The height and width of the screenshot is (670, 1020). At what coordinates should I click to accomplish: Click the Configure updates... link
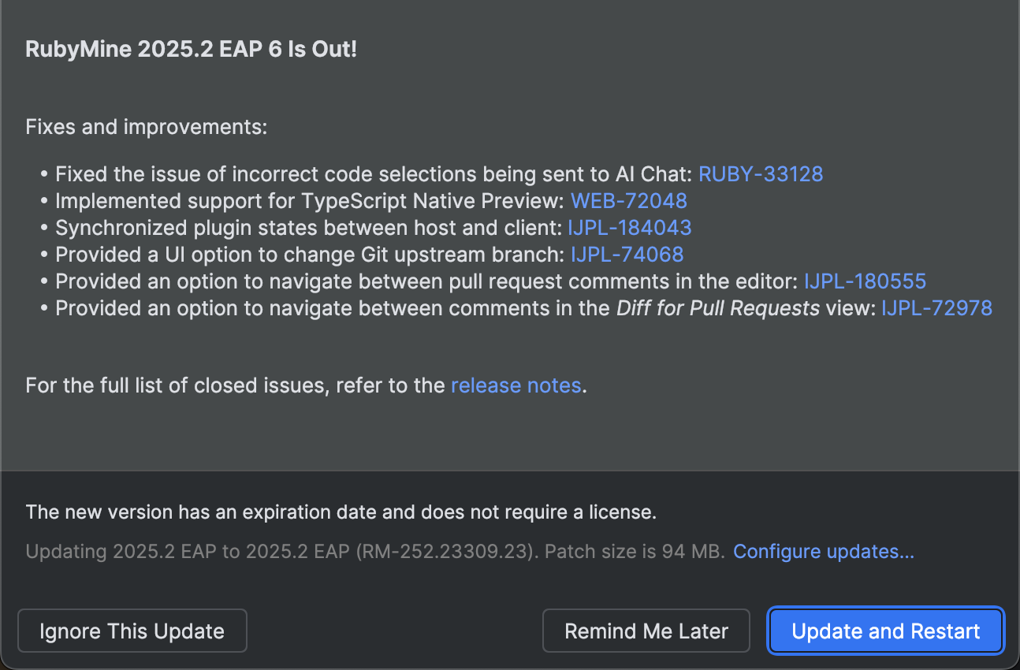point(824,551)
